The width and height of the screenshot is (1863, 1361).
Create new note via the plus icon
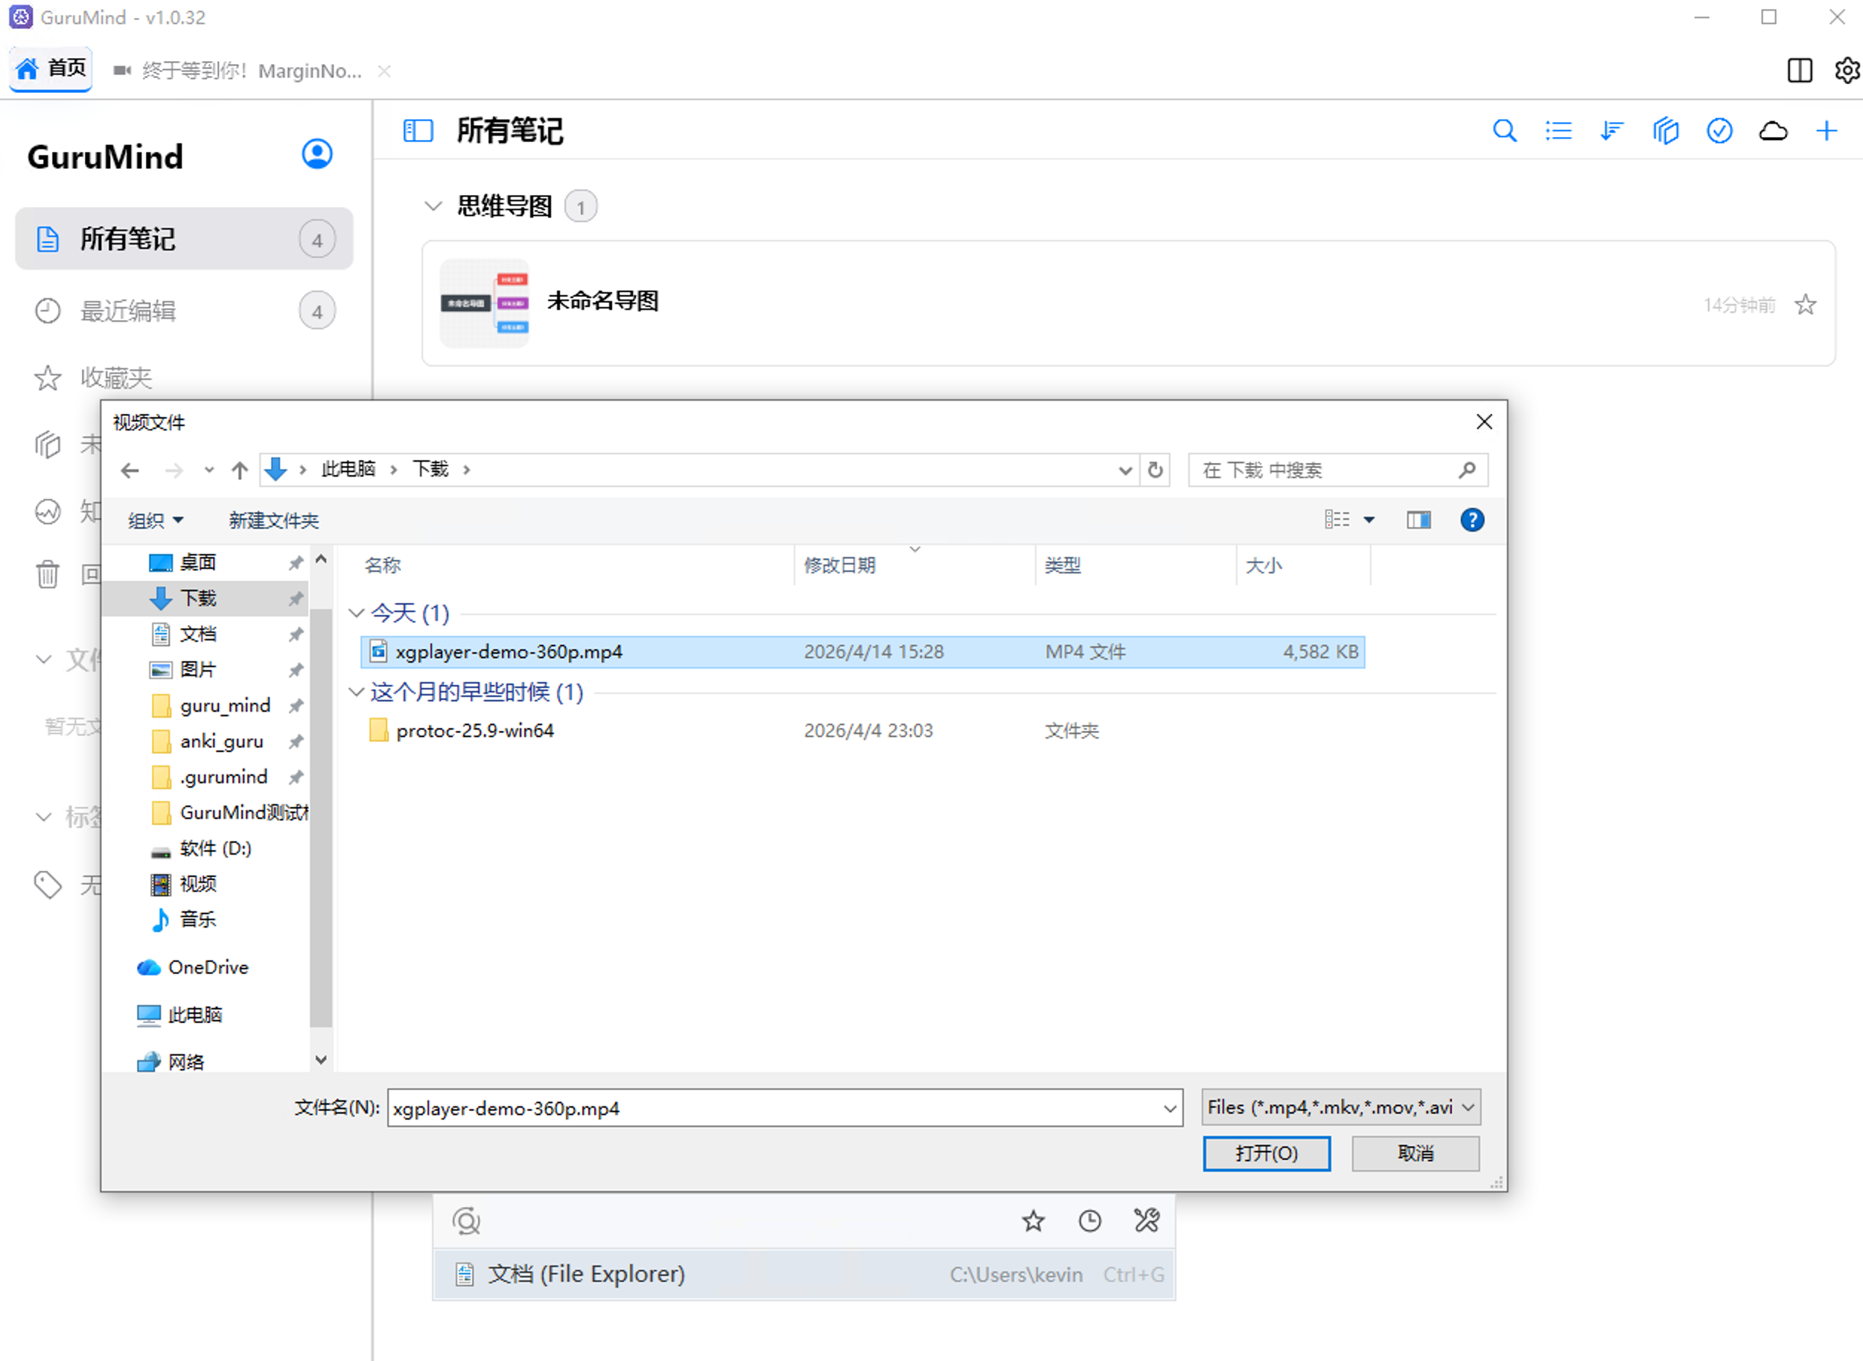(x=1827, y=130)
